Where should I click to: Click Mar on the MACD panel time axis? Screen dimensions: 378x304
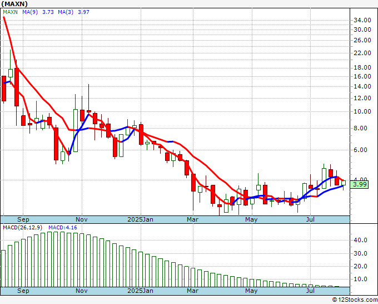[x=193, y=291]
